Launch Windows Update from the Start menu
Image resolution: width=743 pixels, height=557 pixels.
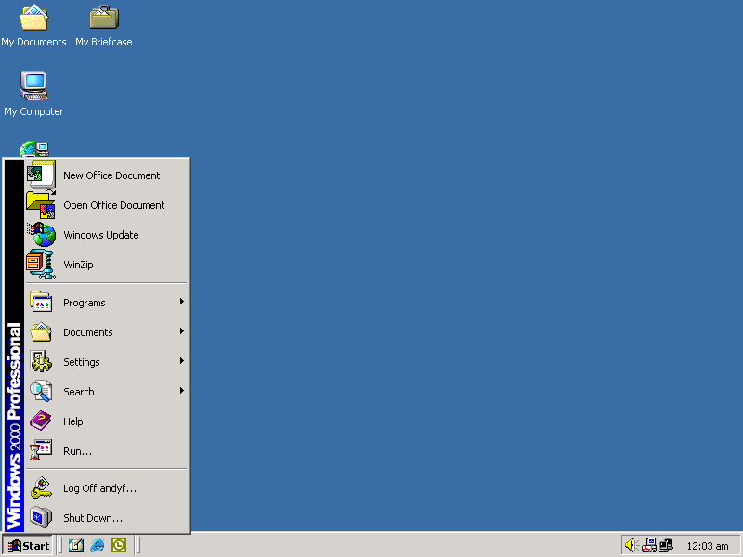107,235
